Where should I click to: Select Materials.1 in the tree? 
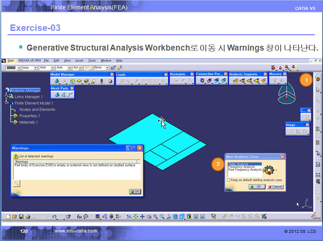point(28,122)
